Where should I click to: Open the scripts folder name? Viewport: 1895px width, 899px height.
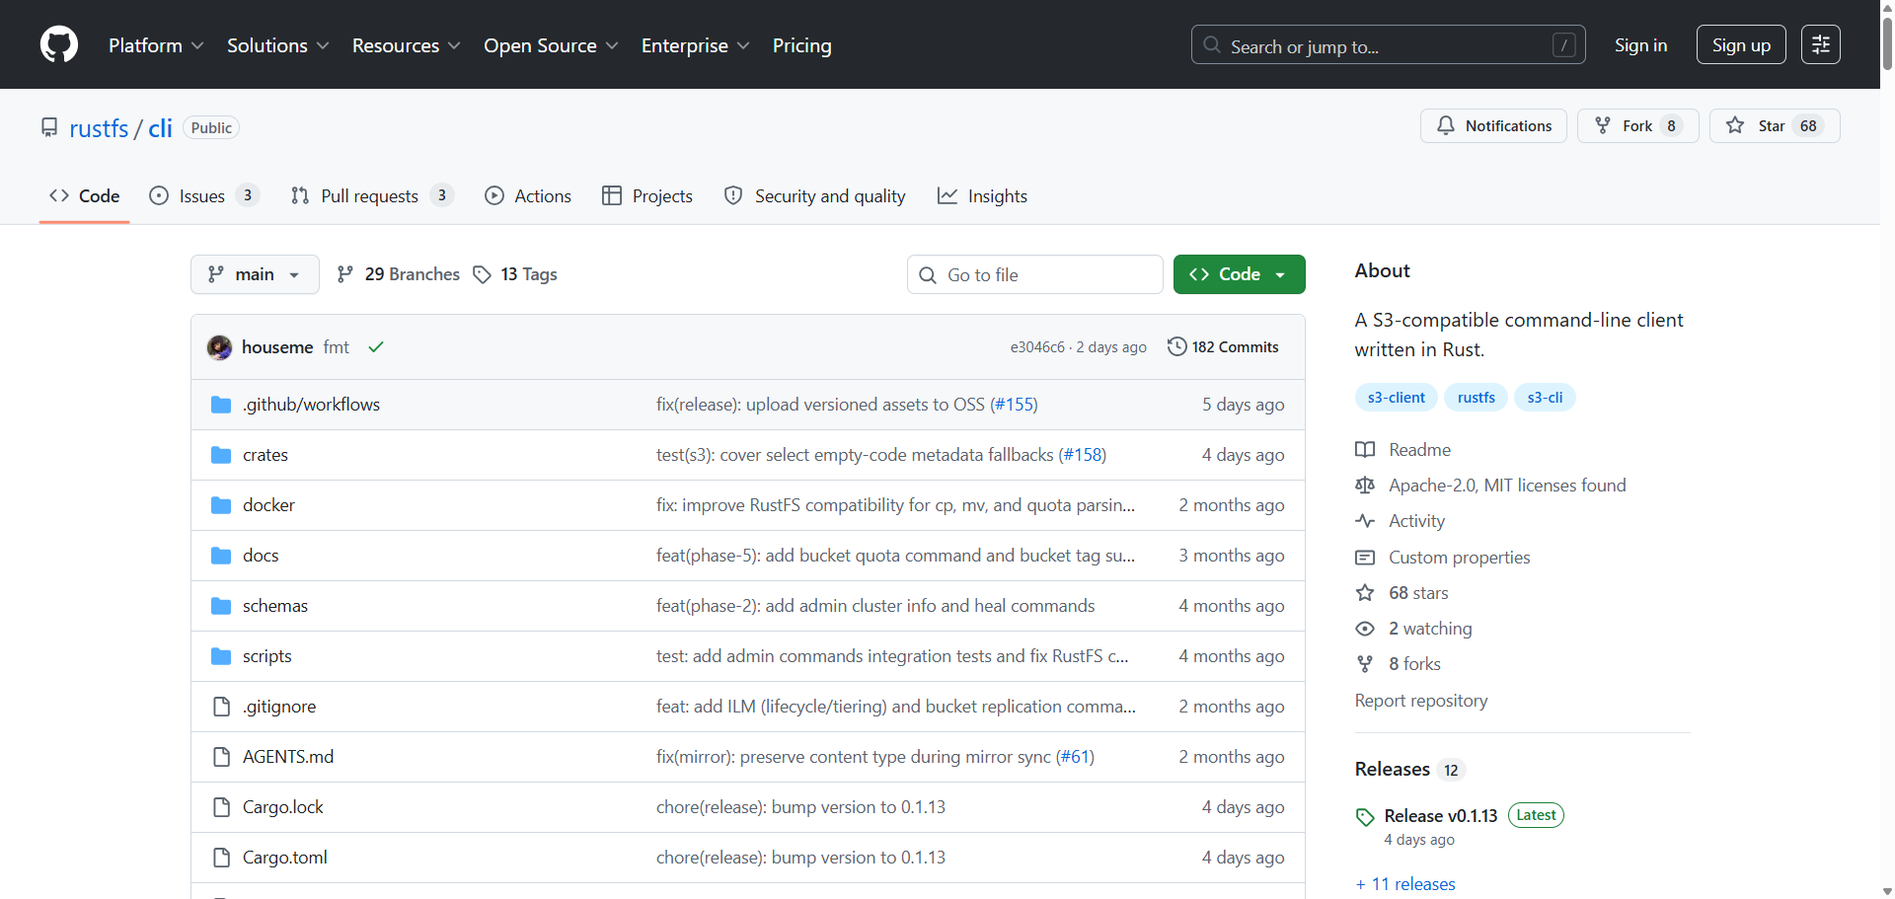267,656
